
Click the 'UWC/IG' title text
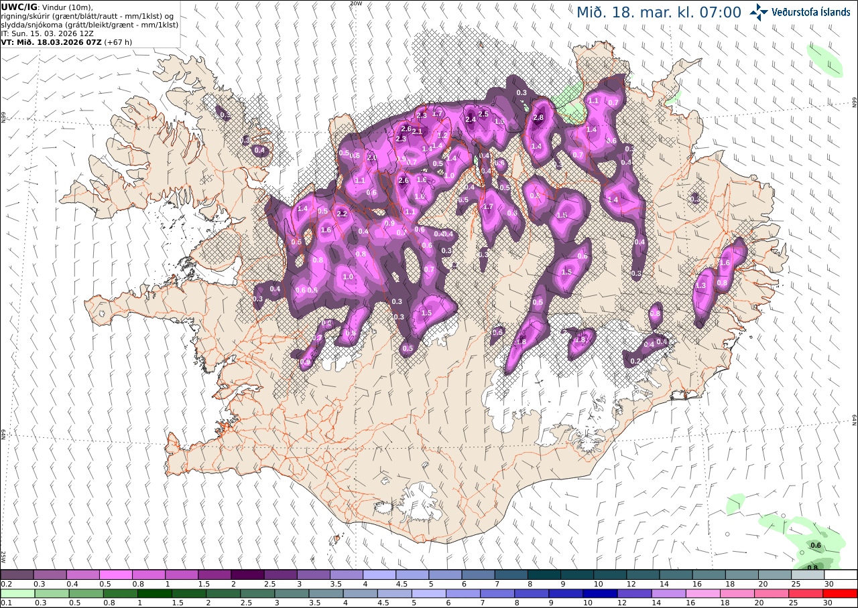pyautogui.click(x=19, y=7)
